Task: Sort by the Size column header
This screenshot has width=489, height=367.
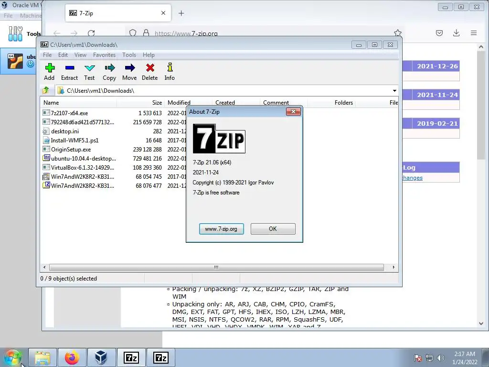Action: coord(140,103)
